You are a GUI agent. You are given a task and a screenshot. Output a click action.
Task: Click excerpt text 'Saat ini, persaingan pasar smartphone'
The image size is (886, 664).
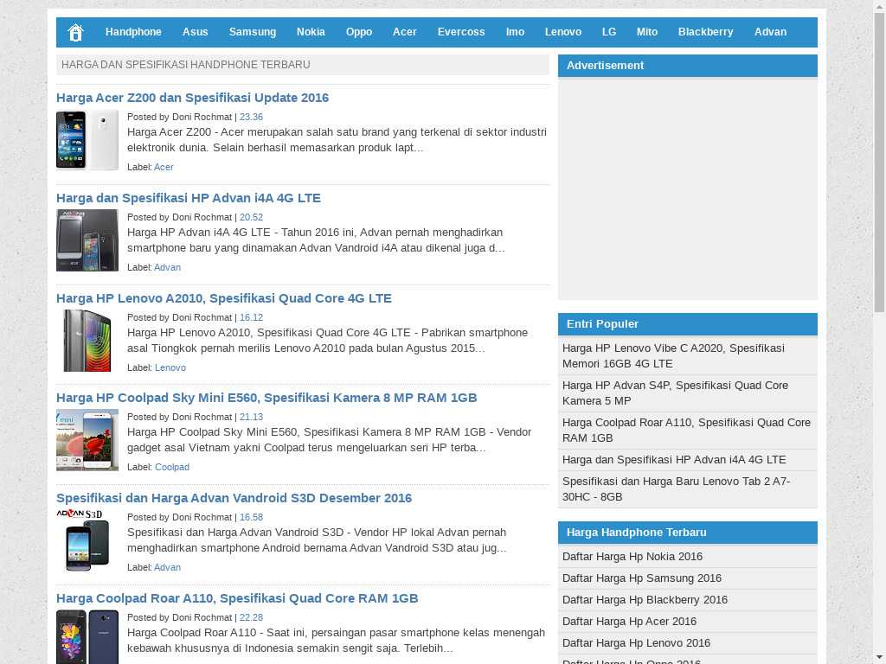click(x=337, y=641)
